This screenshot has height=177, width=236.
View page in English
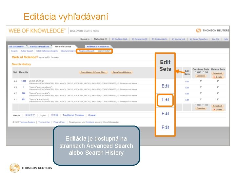click(43, 115)
